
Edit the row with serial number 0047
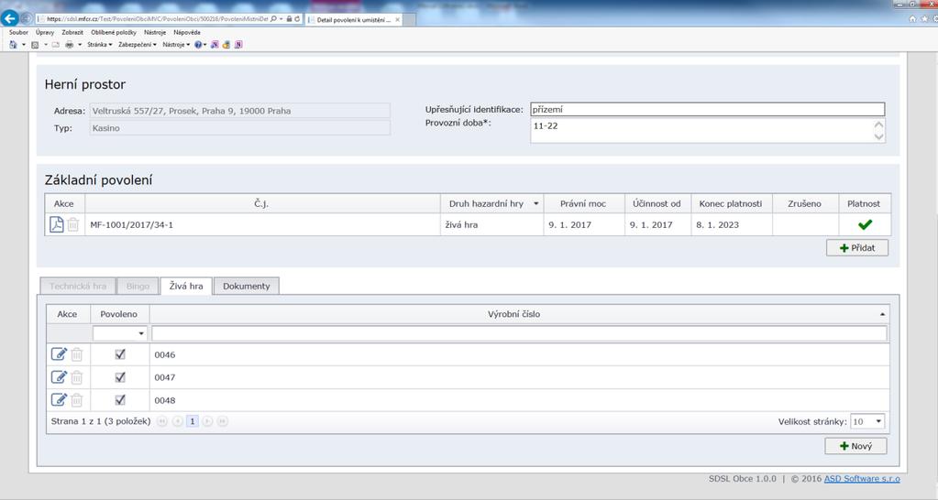(x=59, y=377)
